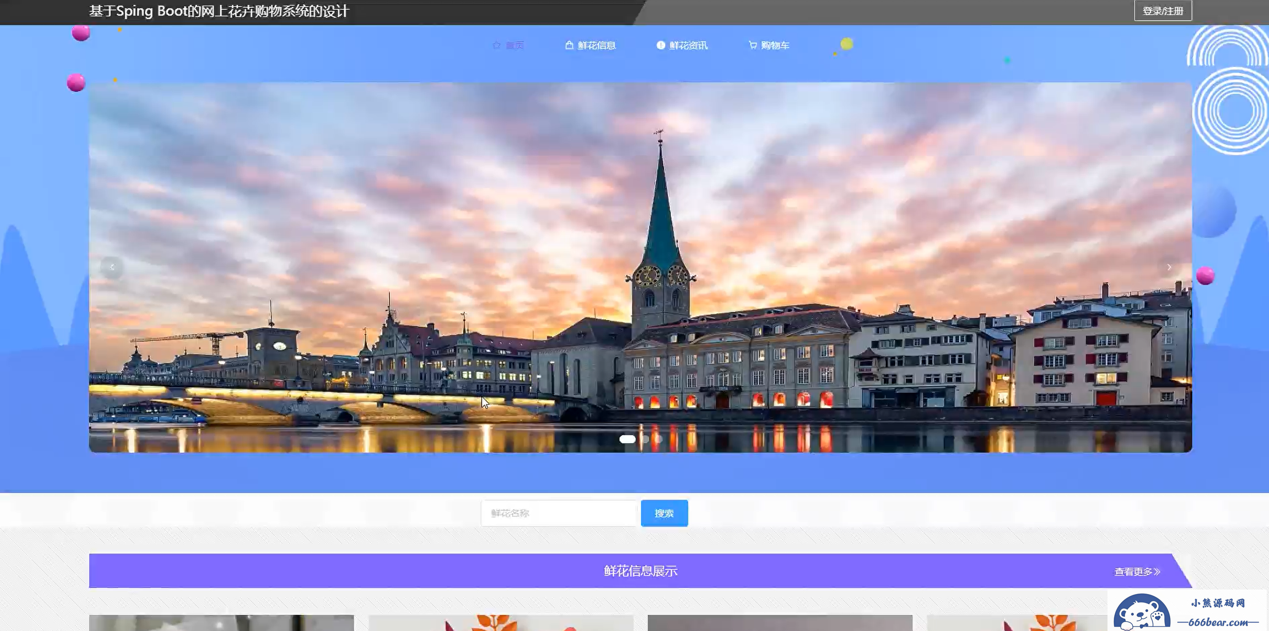Focus the 鲜花名称 search input field
The width and height of the screenshot is (1269, 631).
tap(559, 513)
